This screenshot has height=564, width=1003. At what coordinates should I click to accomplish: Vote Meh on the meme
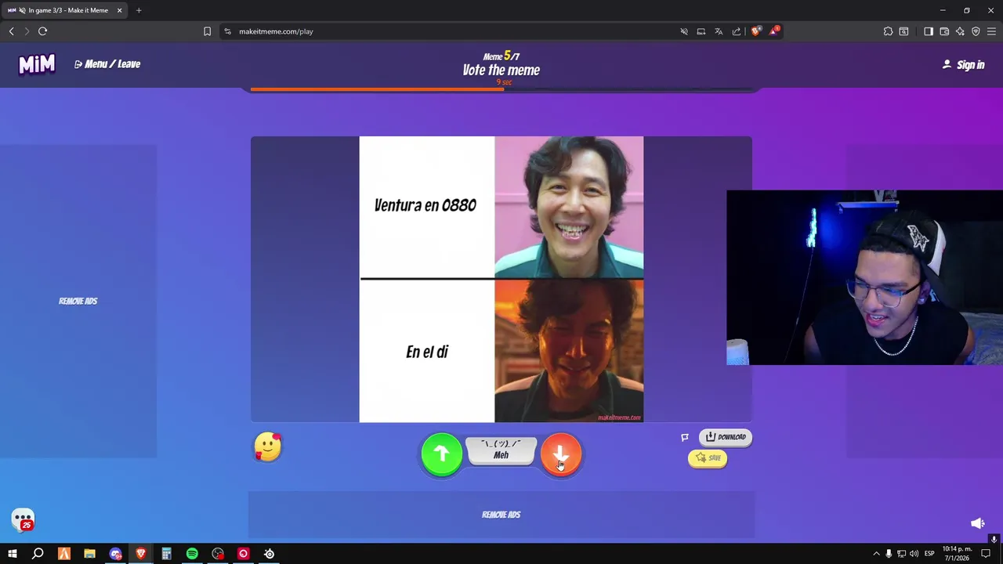point(501,450)
